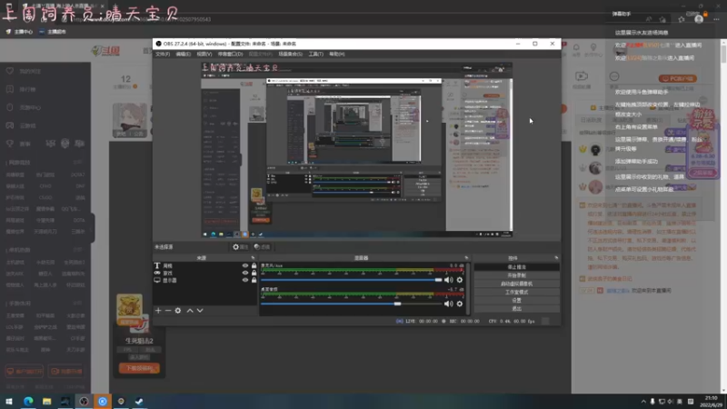
Task: Open the 停靠窗口(D) menu in OBS
Action: click(x=230, y=55)
